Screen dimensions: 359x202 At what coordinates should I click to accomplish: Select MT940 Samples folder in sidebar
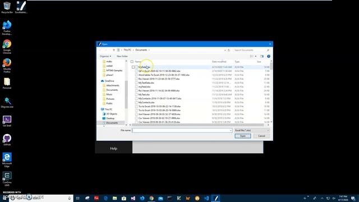click(x=114, y=71)
